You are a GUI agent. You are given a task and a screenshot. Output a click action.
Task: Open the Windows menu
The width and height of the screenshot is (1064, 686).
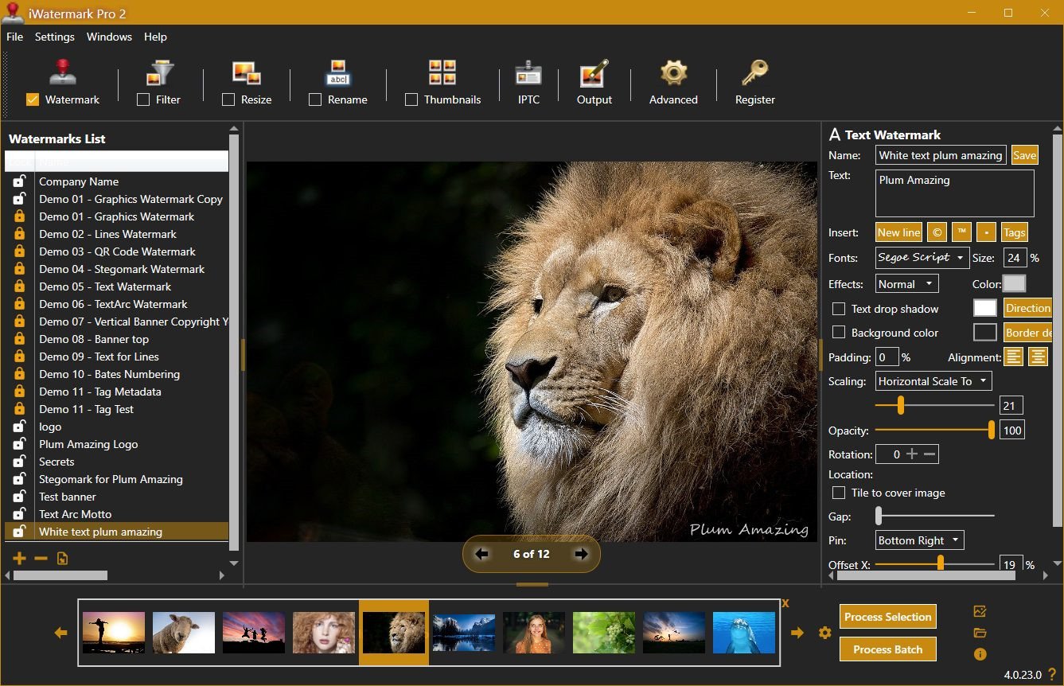point(109,37)
